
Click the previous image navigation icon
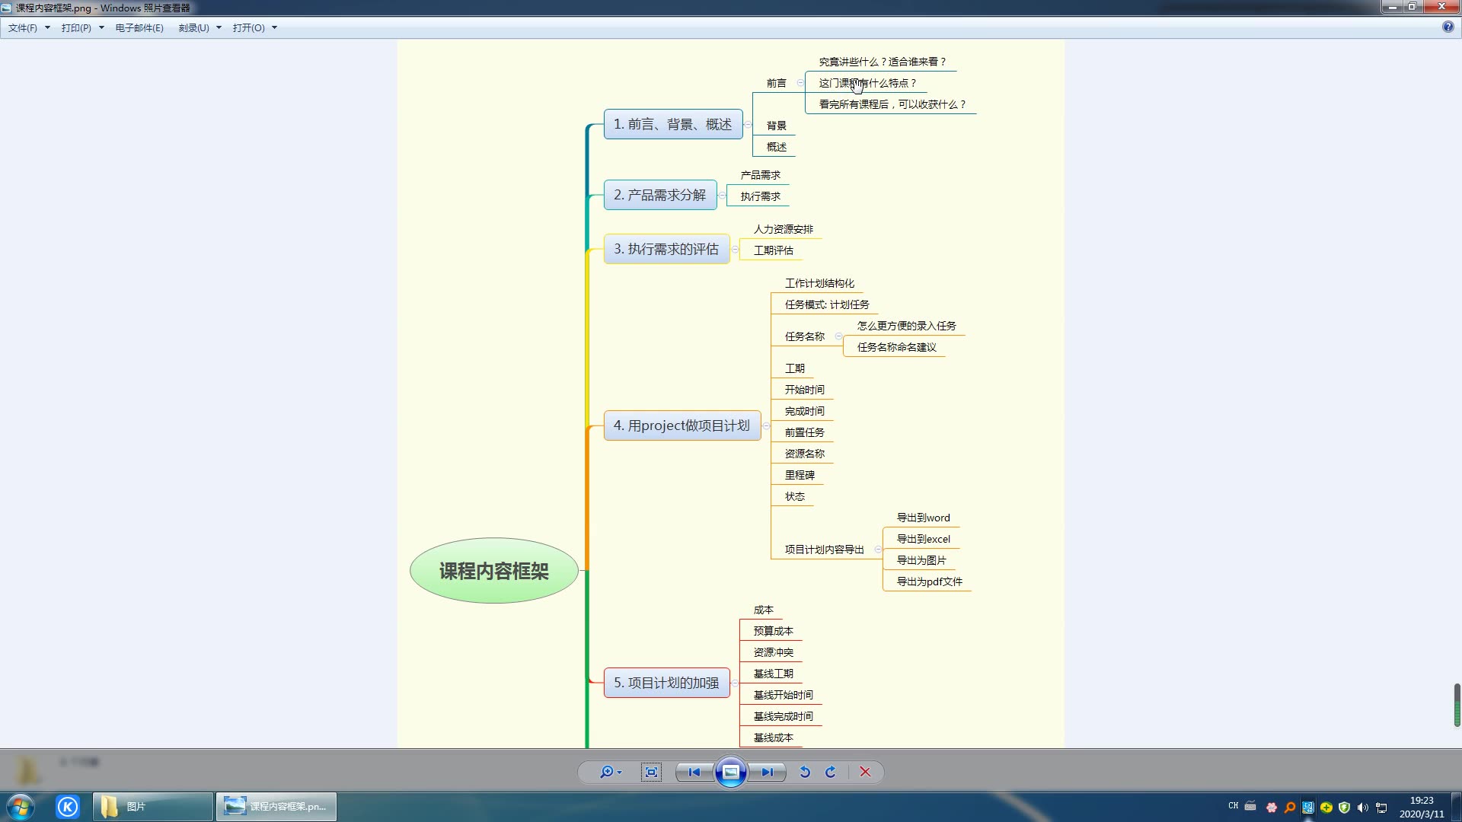(x=695, y=772)
